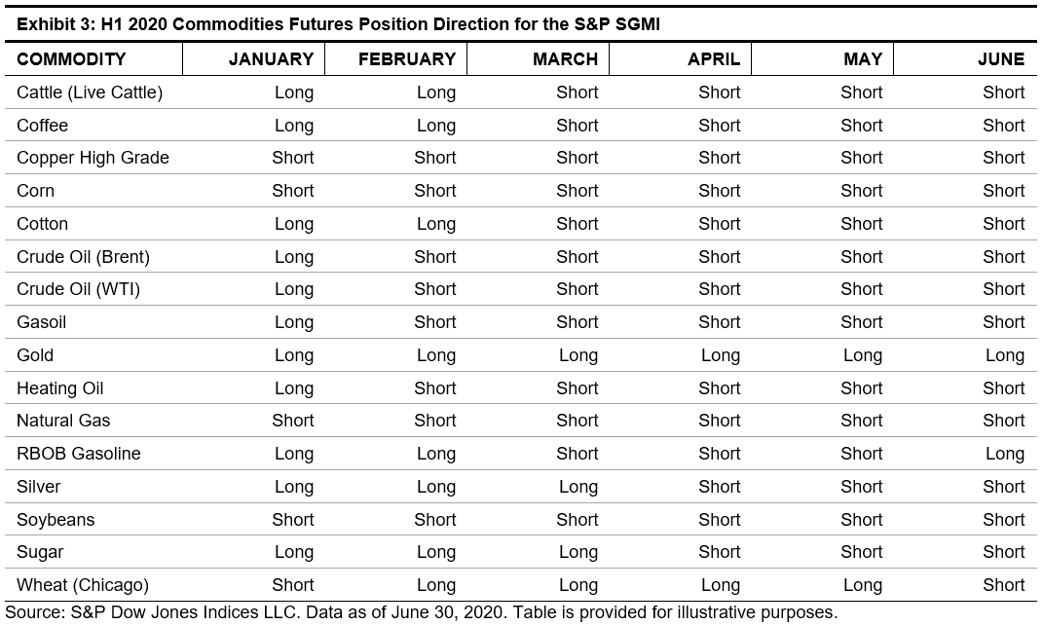Select RBOB Gasoline's June Long cell

1004,454
